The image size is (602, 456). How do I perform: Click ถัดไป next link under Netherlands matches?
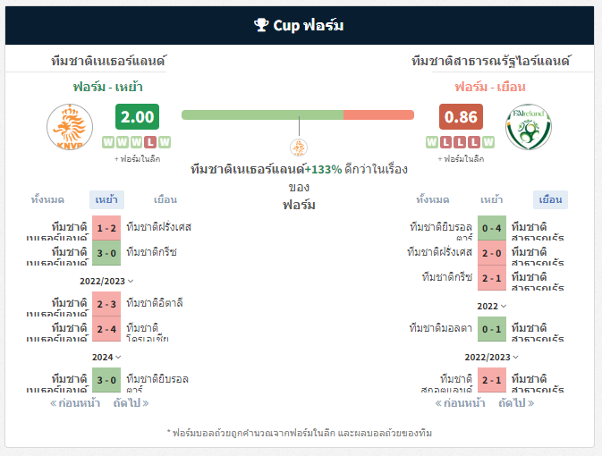tap(131, 403)
